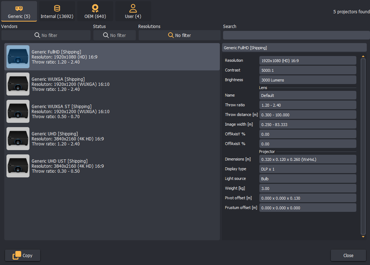The height and width of the screenshot is (265, 370).
Task: Open the Status filter
Action: click(x=115, y=35)
